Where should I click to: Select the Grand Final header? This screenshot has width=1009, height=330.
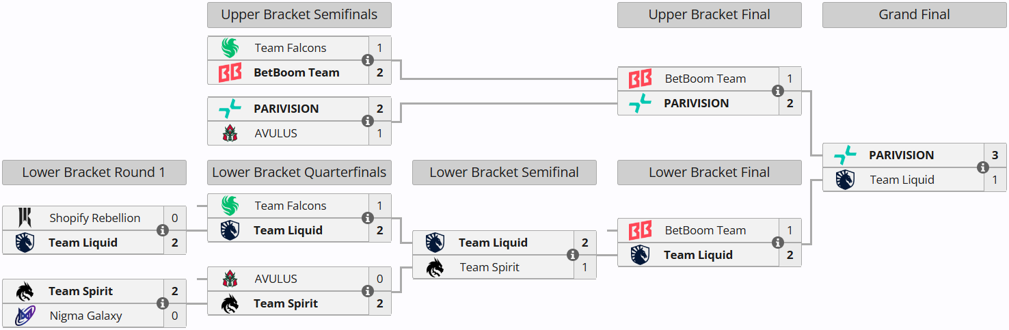coord(914,14)
